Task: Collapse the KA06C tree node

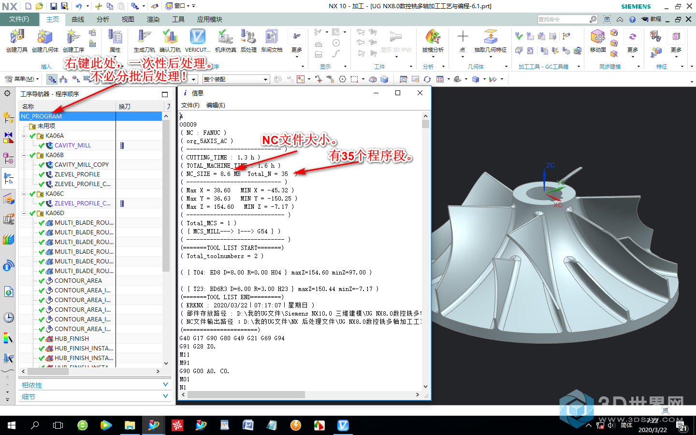Action: [24, 194]
